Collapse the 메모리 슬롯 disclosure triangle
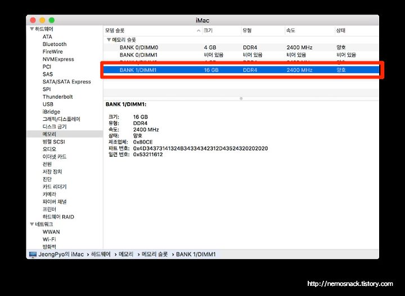405x296 pixels. pos(109,40)
